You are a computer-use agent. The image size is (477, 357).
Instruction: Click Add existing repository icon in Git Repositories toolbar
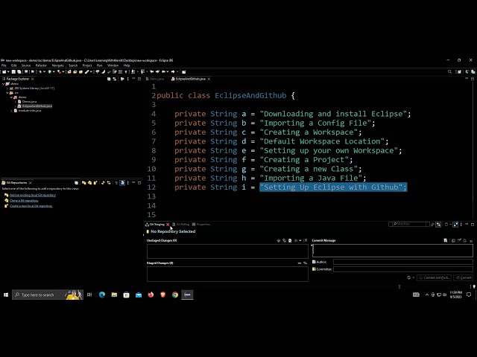[x=84, y=183]
